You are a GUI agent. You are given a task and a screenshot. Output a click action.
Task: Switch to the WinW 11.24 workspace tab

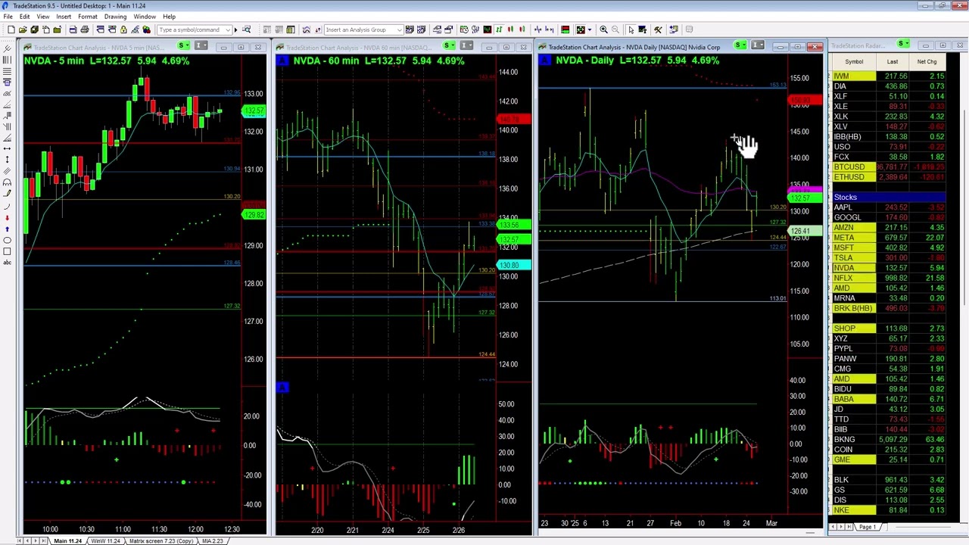click(x=105, y=540)
